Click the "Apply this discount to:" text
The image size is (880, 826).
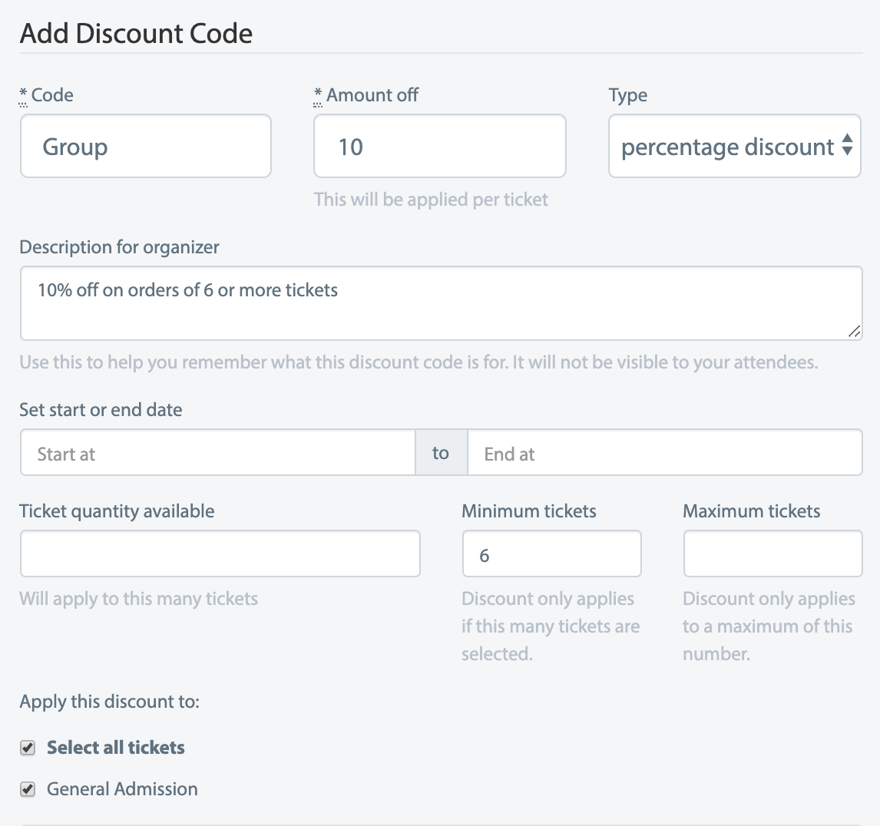[x=109, y=702]
